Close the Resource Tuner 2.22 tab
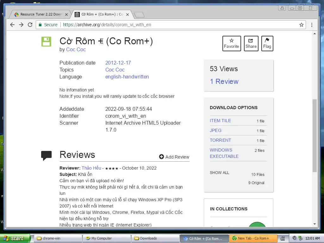Screen dimensions: 324x243 click(x=66, y=15)
